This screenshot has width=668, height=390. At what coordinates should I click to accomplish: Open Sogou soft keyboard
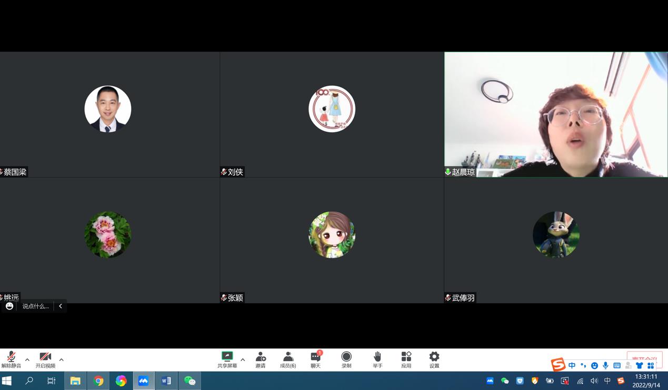617,365
